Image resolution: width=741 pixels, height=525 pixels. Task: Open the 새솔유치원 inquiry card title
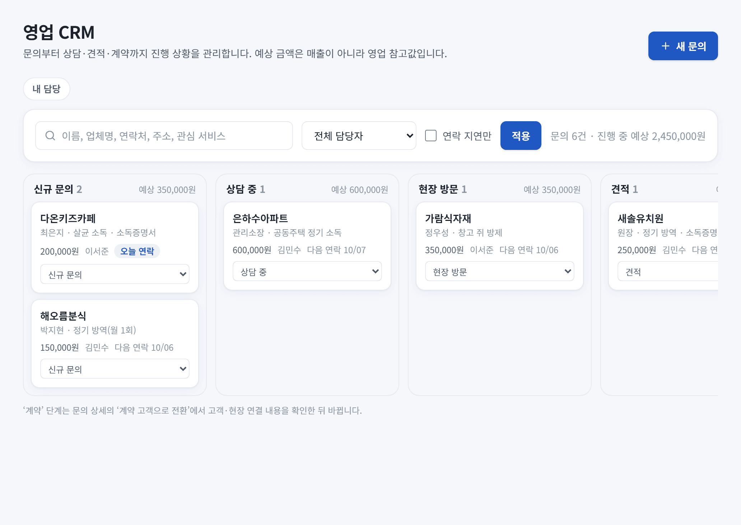tap(640, 218)
